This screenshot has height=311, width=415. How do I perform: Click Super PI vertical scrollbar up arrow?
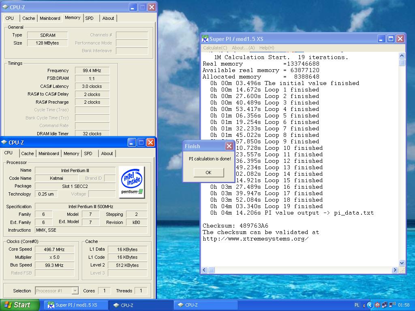(x=402, y=55)
